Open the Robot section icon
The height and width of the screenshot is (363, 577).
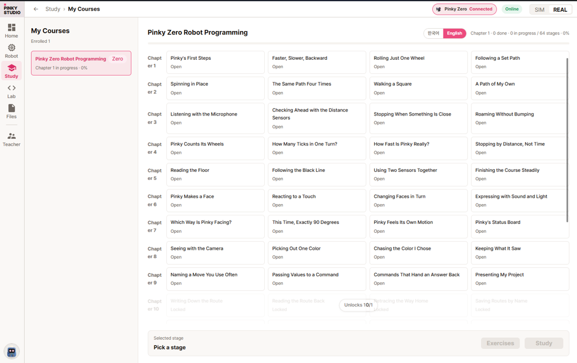coord(11,48)
